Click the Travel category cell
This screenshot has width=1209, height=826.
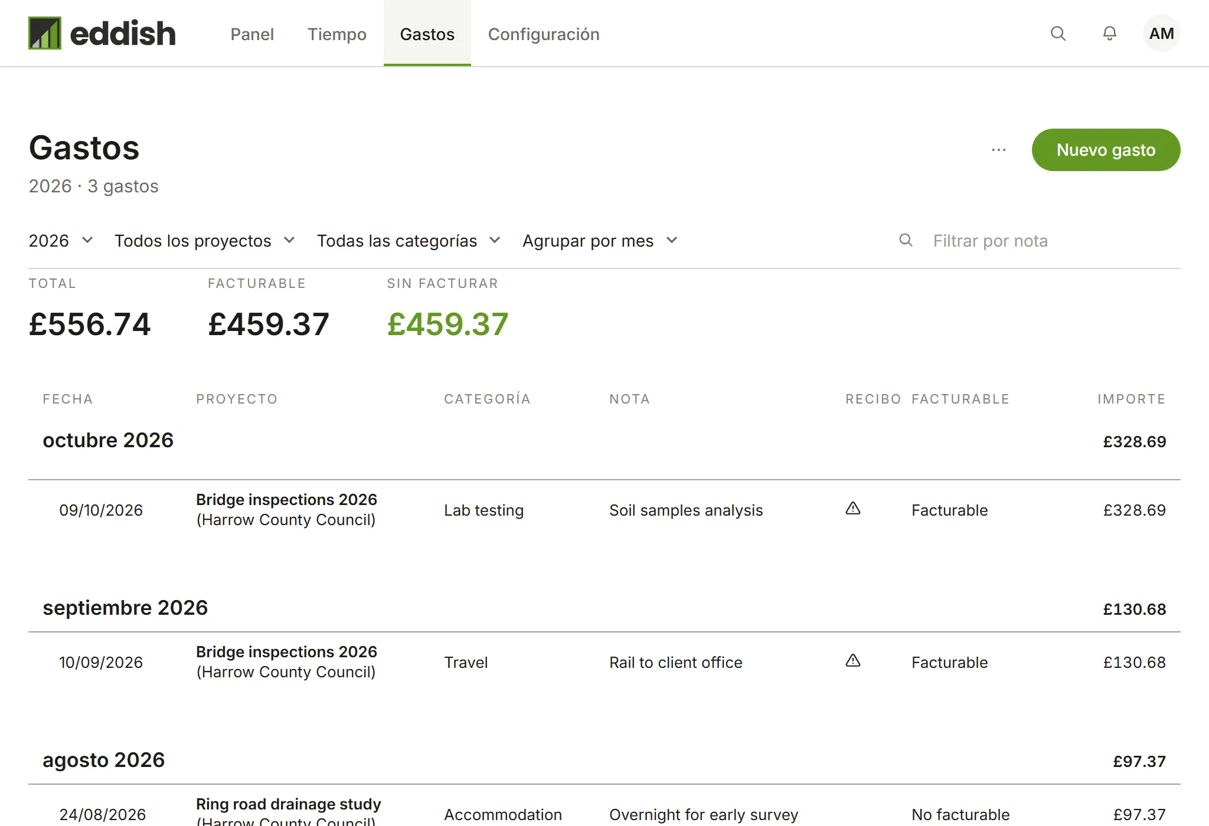point(466,663)
